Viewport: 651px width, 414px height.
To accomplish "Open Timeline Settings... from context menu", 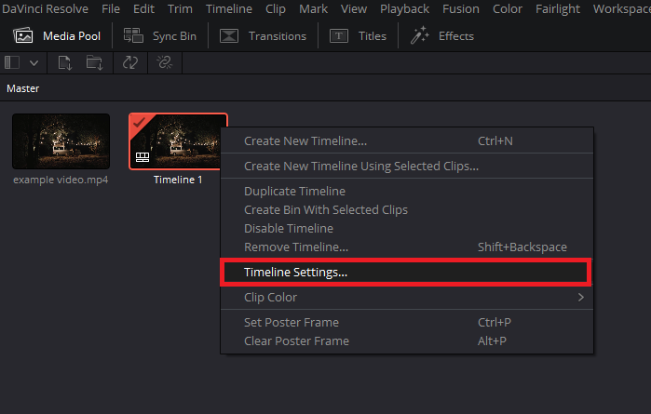I will (x=406, y=273).
